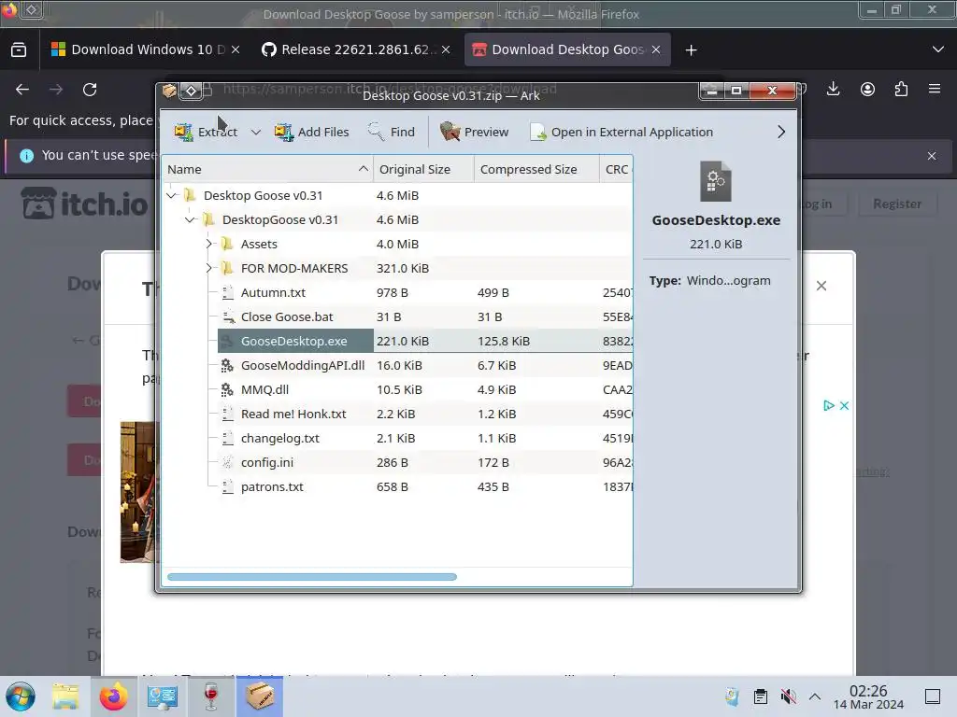The height and width of the screenshot is (717, 957).
Task: Select the Read me! Honk.txt icon
Action: click(x=228, y=414)
